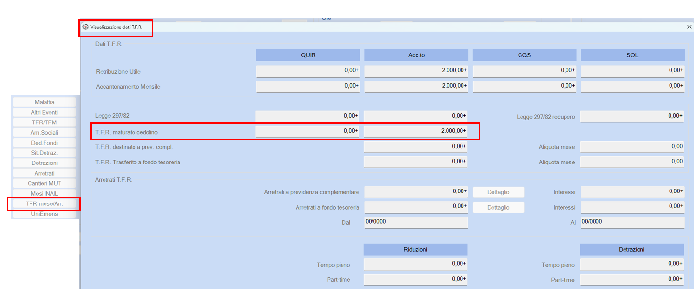This screenshot has width=700, height=298.
Task: Click the Retribuzione Utile SOL field
Action: [x=632, y=71]
